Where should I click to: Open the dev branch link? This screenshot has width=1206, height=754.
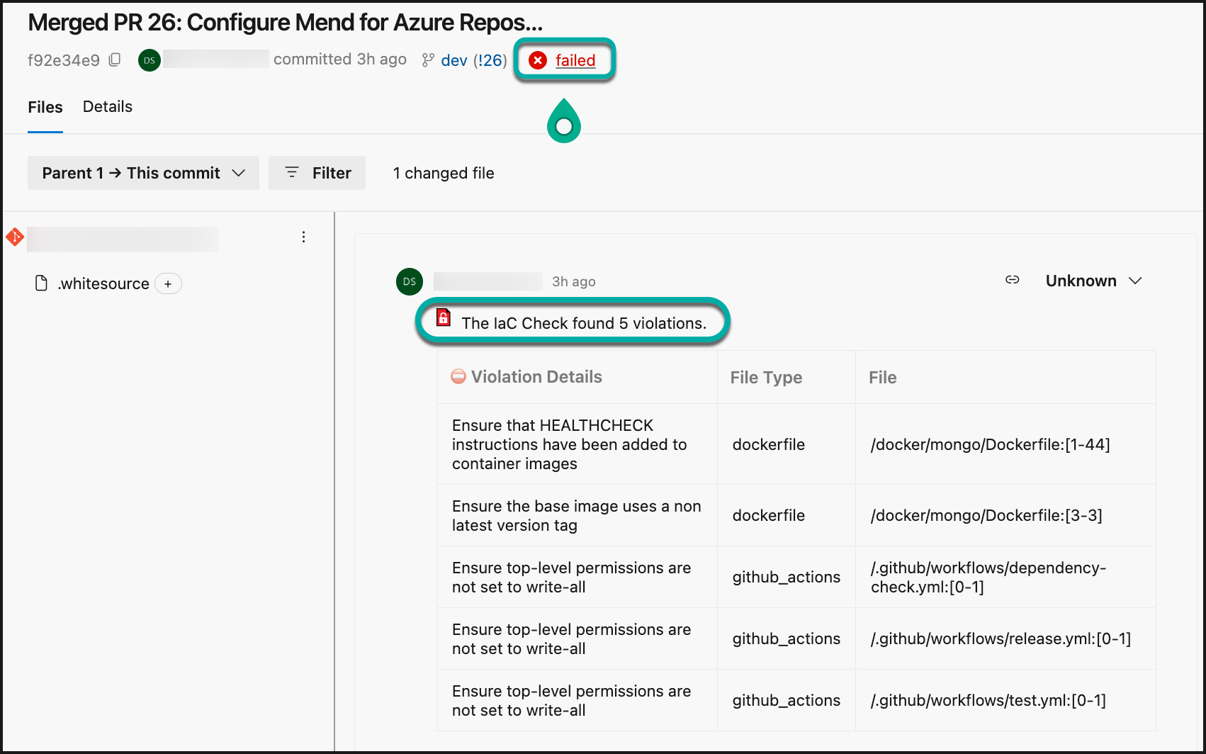tap(453, 61)
